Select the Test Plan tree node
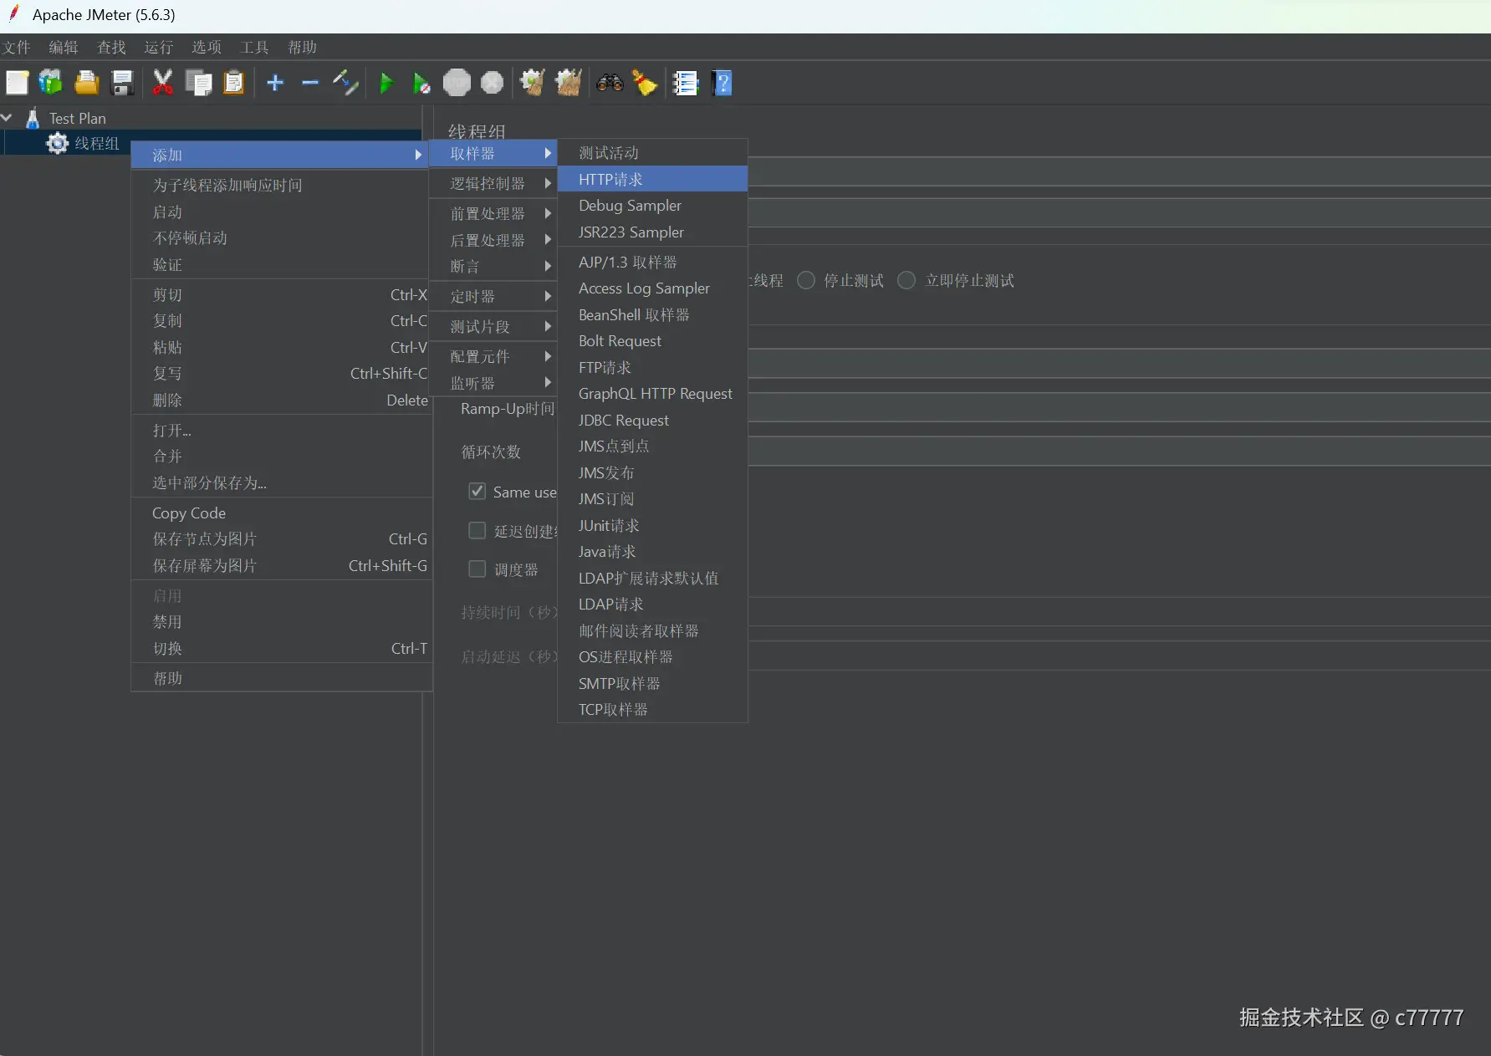The image size is (1491, 1056). point(78,119)
